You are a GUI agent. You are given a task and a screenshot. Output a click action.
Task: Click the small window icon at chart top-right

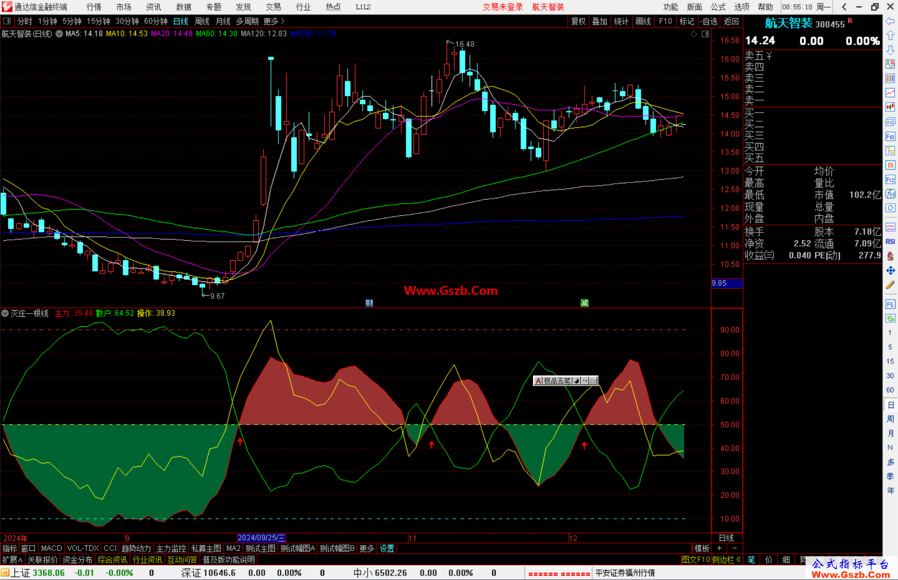[705, 34]
